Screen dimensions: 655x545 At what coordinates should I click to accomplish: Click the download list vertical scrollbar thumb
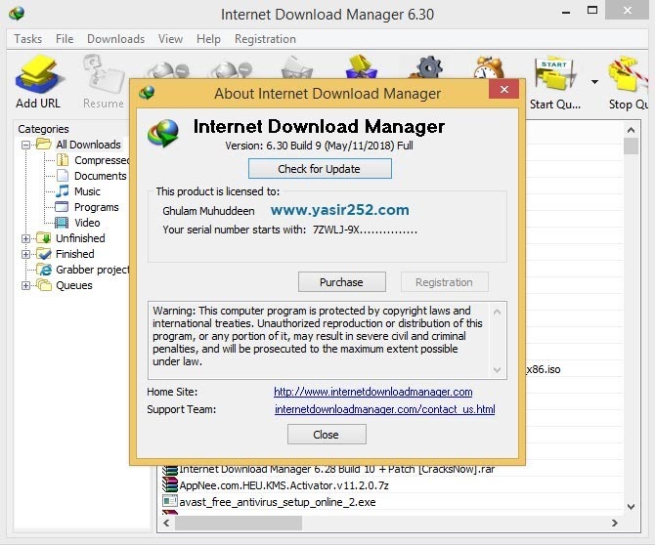point(631,147)
